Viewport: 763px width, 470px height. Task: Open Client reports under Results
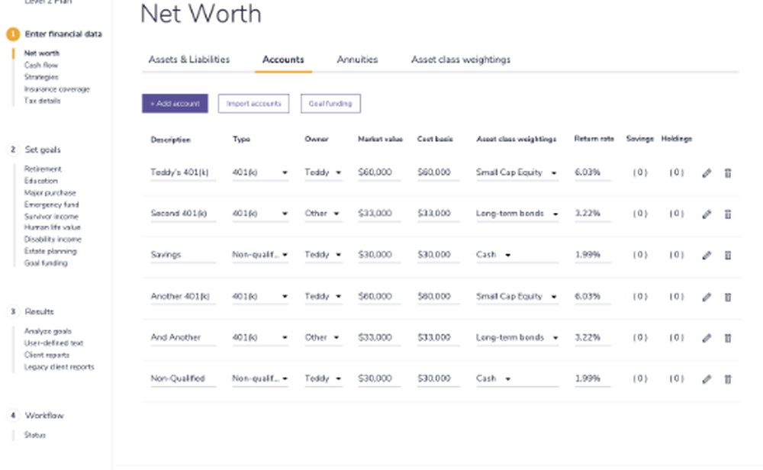point(47,355)
